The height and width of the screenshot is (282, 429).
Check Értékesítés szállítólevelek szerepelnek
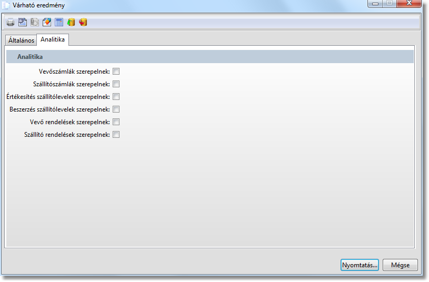point(116,97)
